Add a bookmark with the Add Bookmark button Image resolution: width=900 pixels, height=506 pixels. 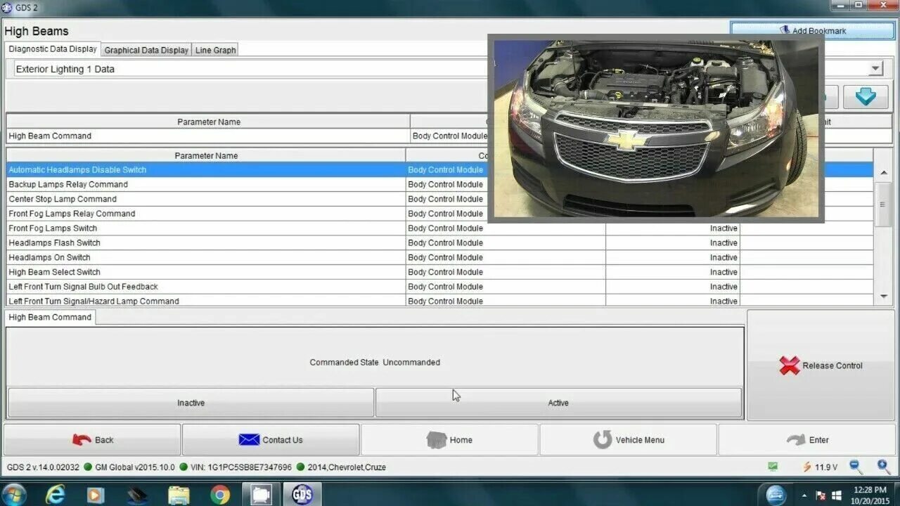tap(812, 30)
